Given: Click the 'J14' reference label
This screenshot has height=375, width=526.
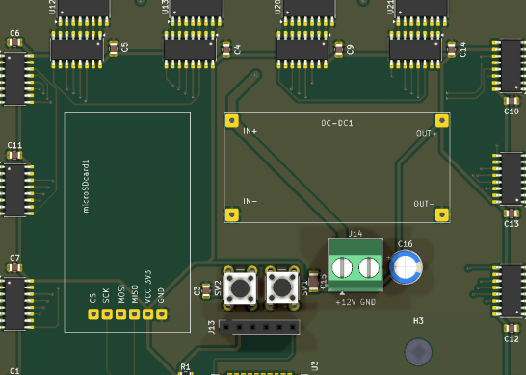Looking at the screenshot, I should pos(355,234).
